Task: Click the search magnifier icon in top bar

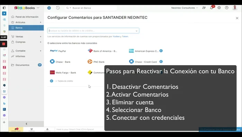Action: [x=68, y=8]
